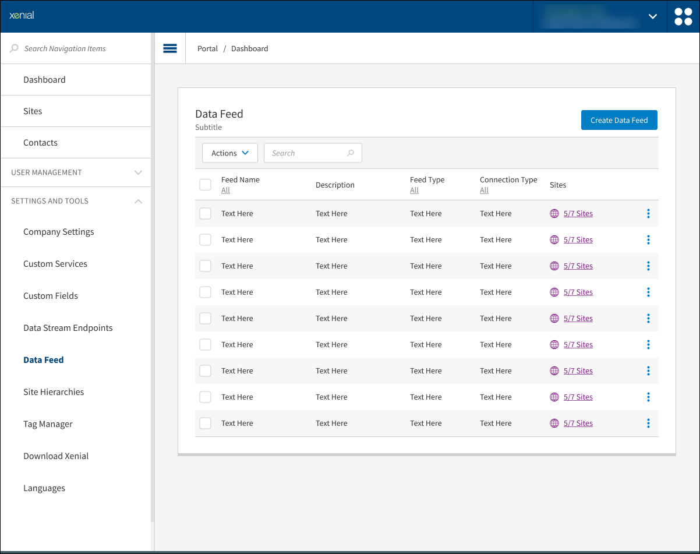The width and height of the screenshot is (700, 554).
Task: Click globe icon in the first row
Action: tap(554, 214)
